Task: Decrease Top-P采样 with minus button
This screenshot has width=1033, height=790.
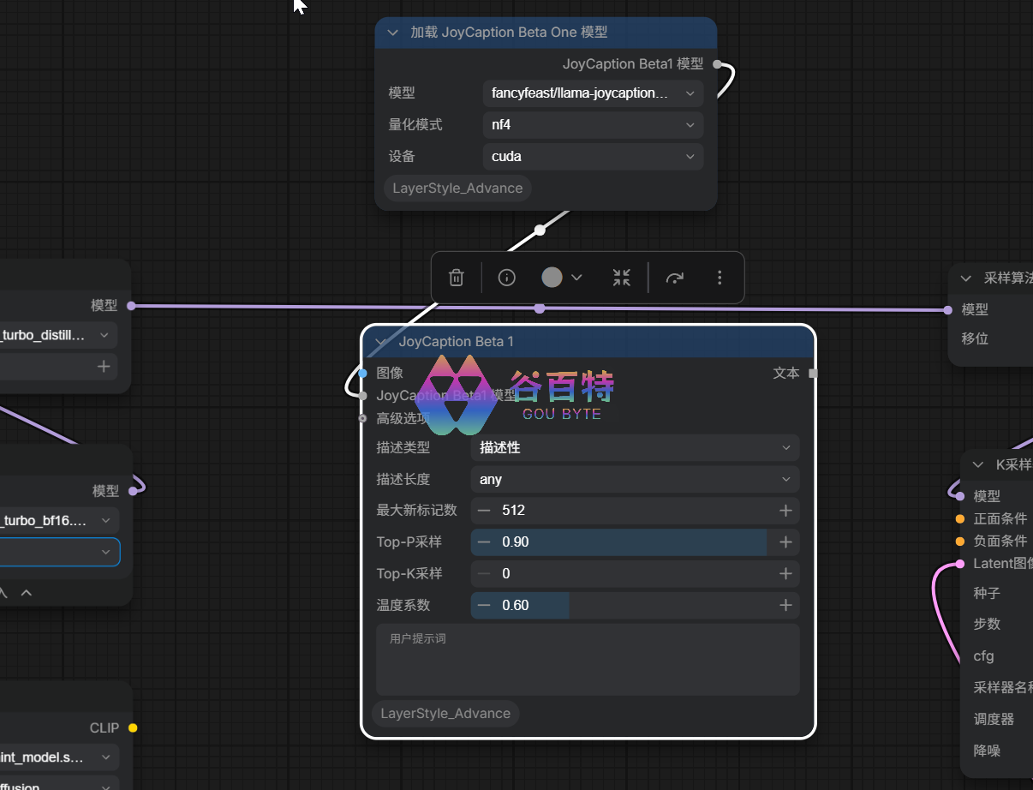Action: tap(484, 542)
